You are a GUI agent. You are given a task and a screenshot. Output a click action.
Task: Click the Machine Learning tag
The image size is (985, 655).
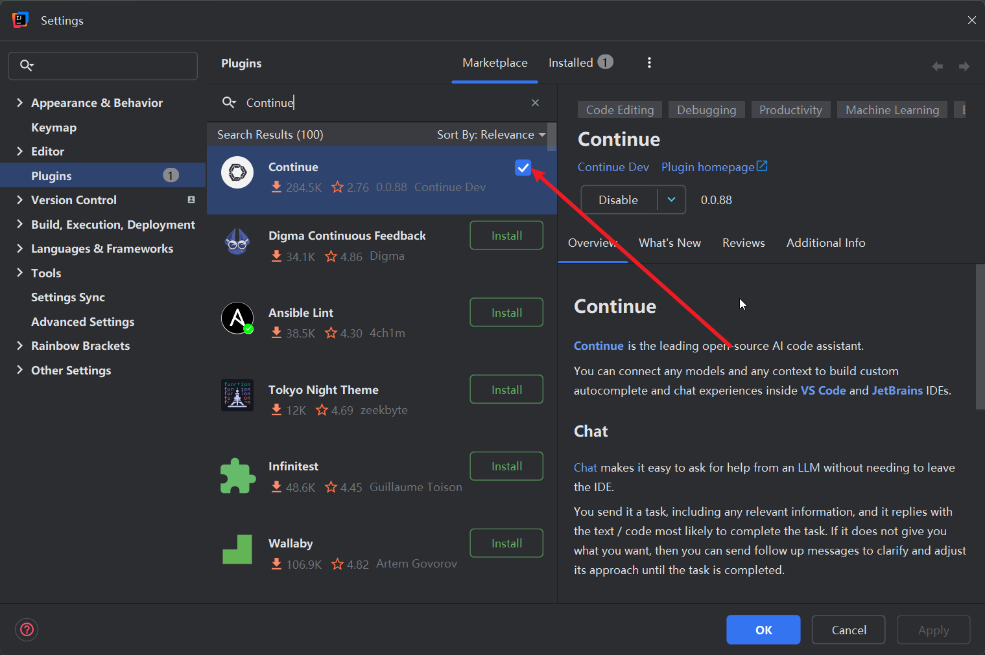pos(892,110)
